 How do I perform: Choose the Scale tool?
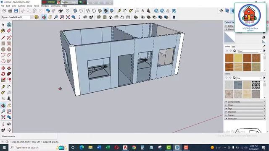pyautogui.click(x=3, y=80)
